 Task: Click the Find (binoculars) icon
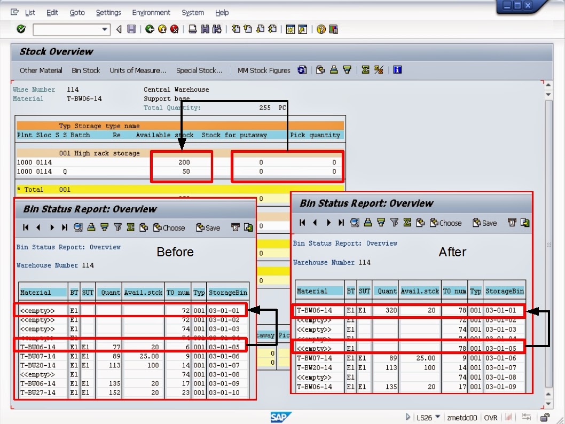(207, 29)
